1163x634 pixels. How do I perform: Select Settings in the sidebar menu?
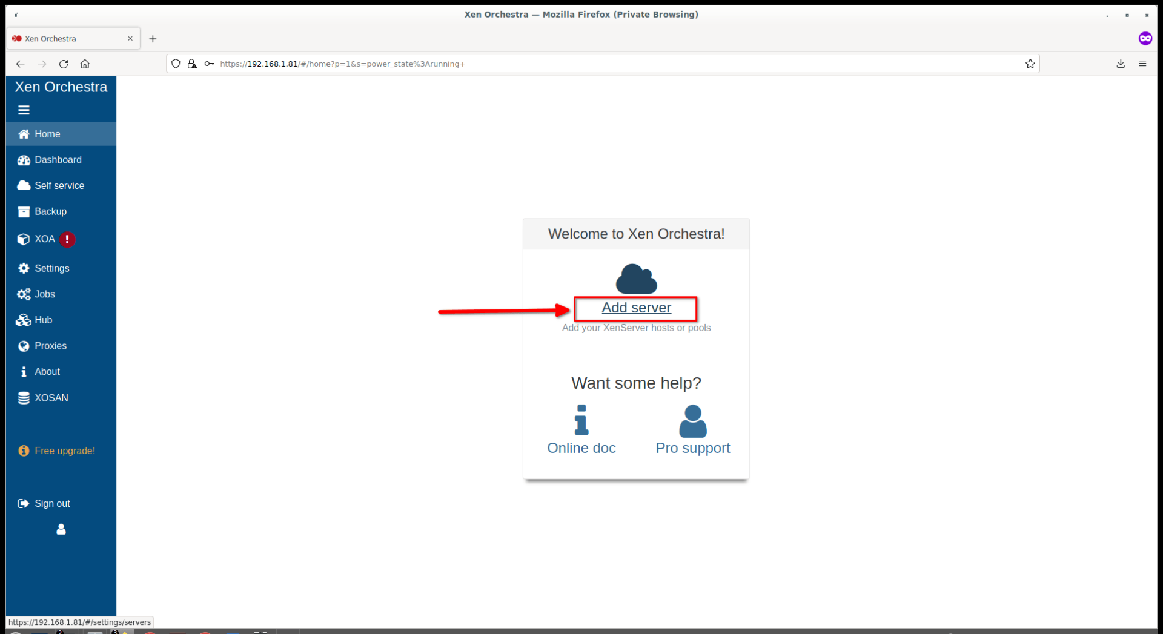[23, 268]
